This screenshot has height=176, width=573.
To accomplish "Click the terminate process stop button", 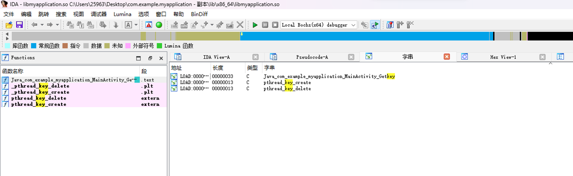I will point(275,25).
